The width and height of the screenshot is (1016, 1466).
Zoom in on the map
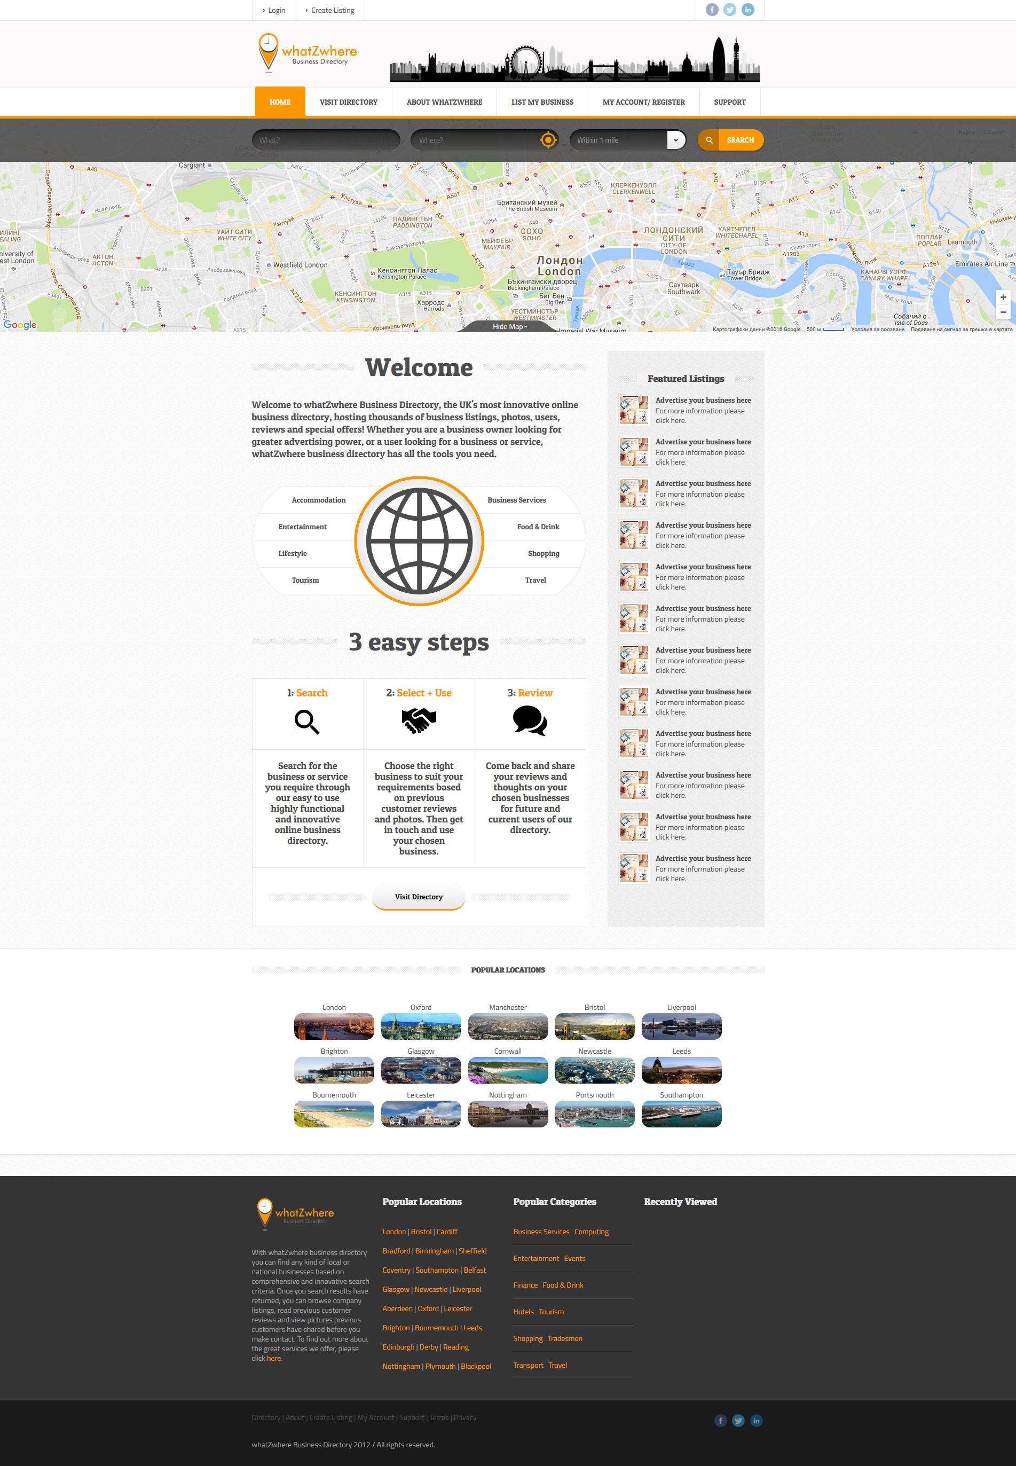[1003, 297]
